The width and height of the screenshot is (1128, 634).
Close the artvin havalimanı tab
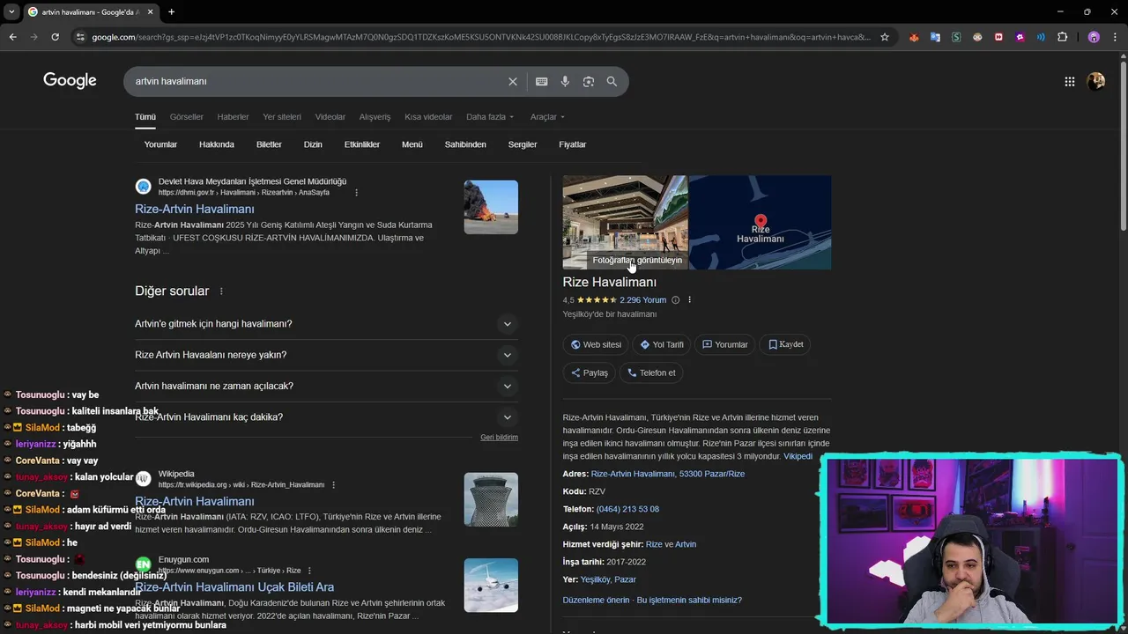(150, 11)
